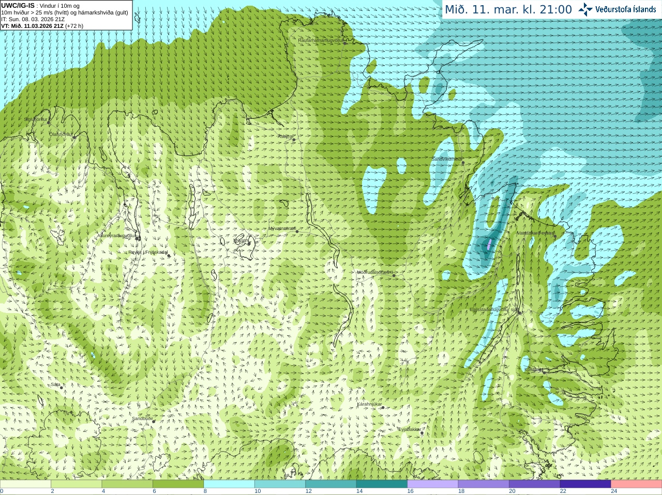
Task: Click the 14–16 m/s dark teal legend band
Action: coord(382,484)
